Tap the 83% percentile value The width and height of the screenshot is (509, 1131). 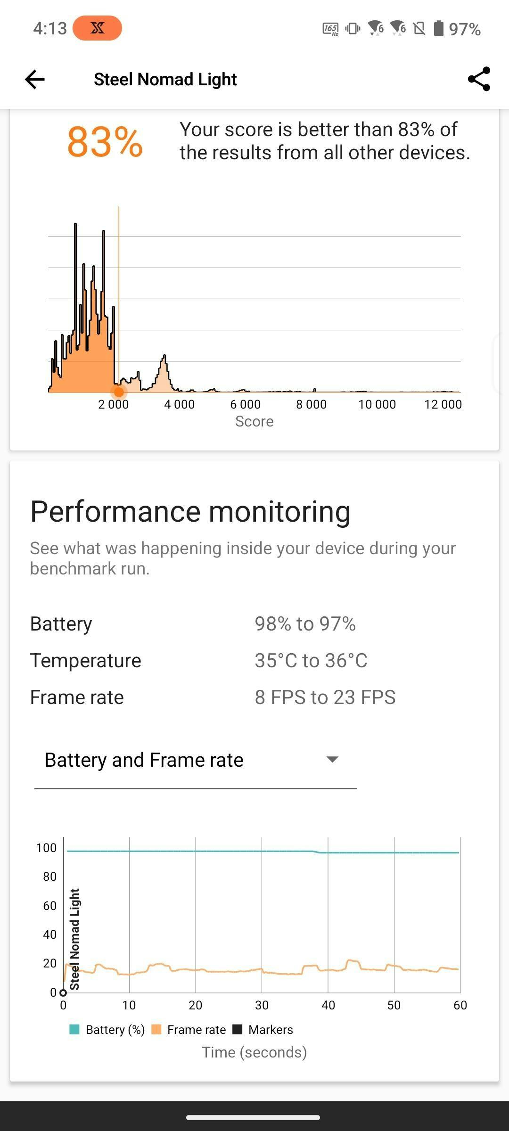pos(105,141)
